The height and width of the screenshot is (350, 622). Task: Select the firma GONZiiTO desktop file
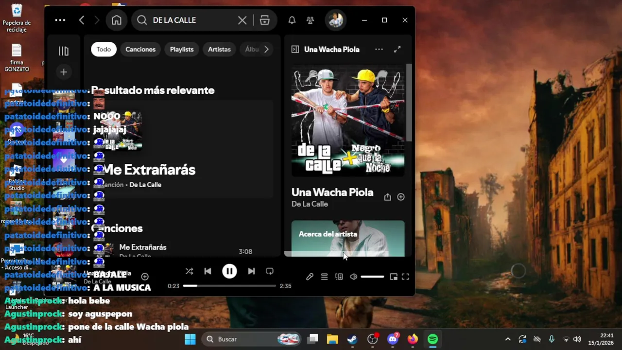pyautogui.click(x=17, y=58)
